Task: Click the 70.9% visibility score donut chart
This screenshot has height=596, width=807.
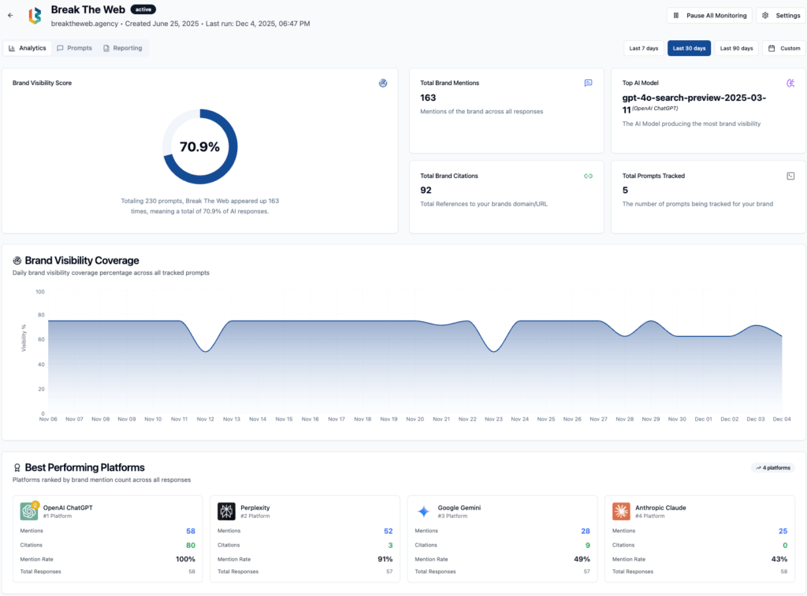Action: [x=200, y=146]
